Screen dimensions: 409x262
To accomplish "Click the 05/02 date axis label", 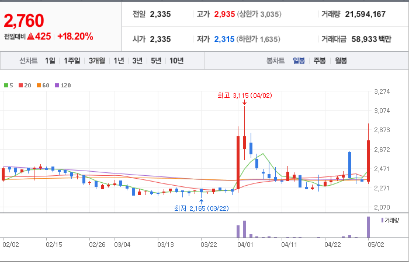I will [x=376, y=245].
